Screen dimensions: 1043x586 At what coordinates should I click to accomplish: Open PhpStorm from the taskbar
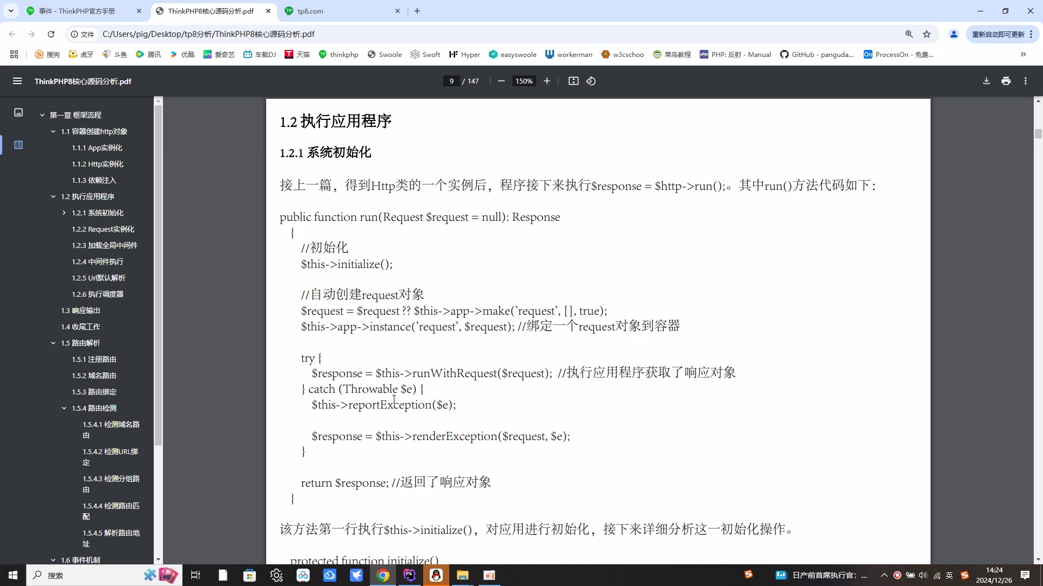tap(410, 575)
